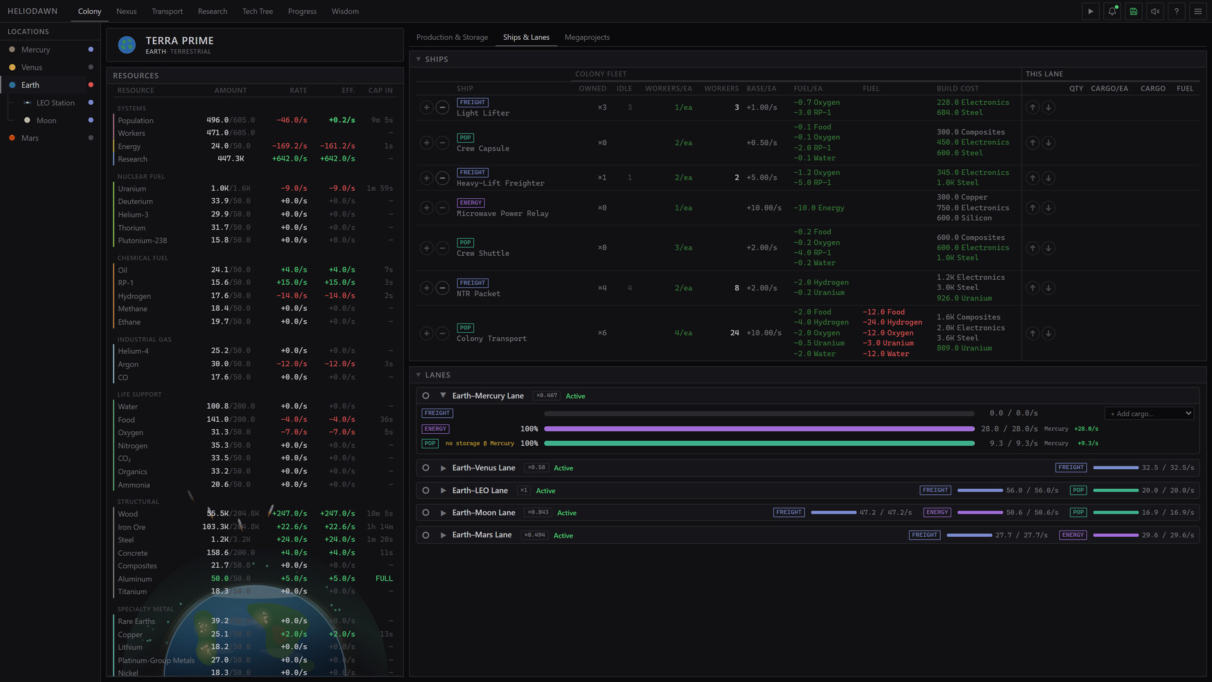Select Mars in the locations list

(x=50, y=138)
